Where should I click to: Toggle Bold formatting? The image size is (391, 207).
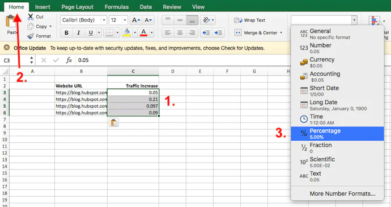66,33
